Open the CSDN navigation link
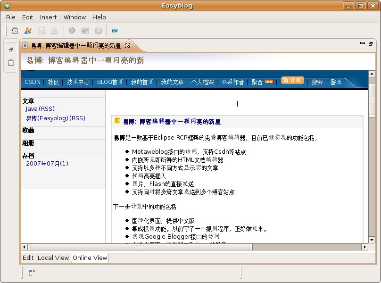The height and width of the screenshot is (283, 381). 33,82
